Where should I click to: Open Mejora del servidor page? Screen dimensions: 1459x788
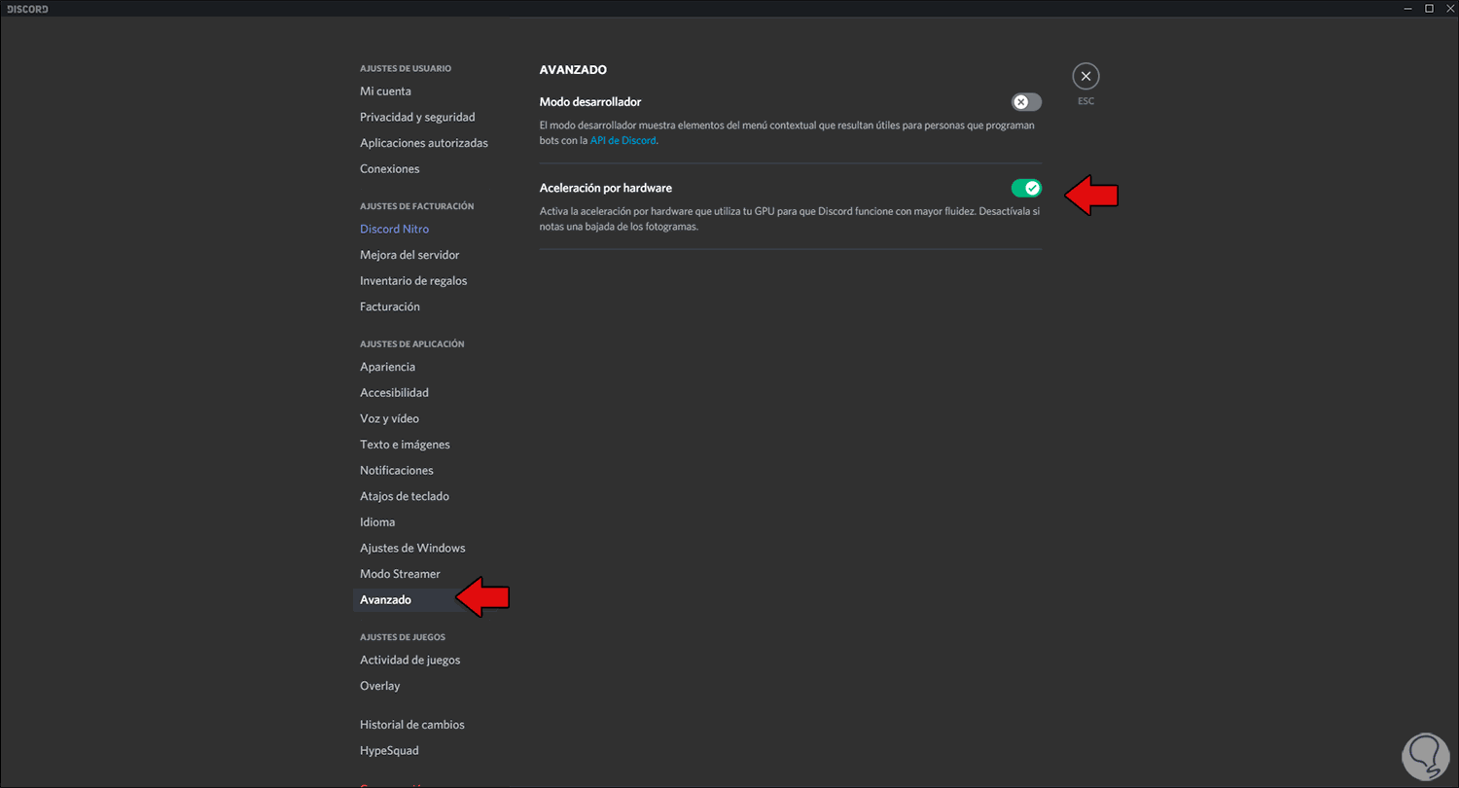[409, 255]
